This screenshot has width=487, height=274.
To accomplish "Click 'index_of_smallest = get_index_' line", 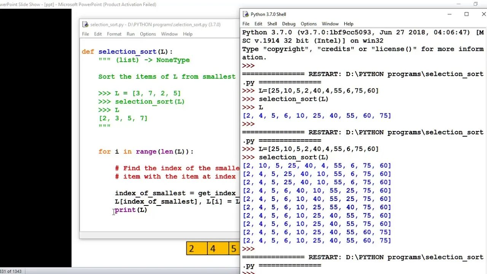I will click(177, 193).
